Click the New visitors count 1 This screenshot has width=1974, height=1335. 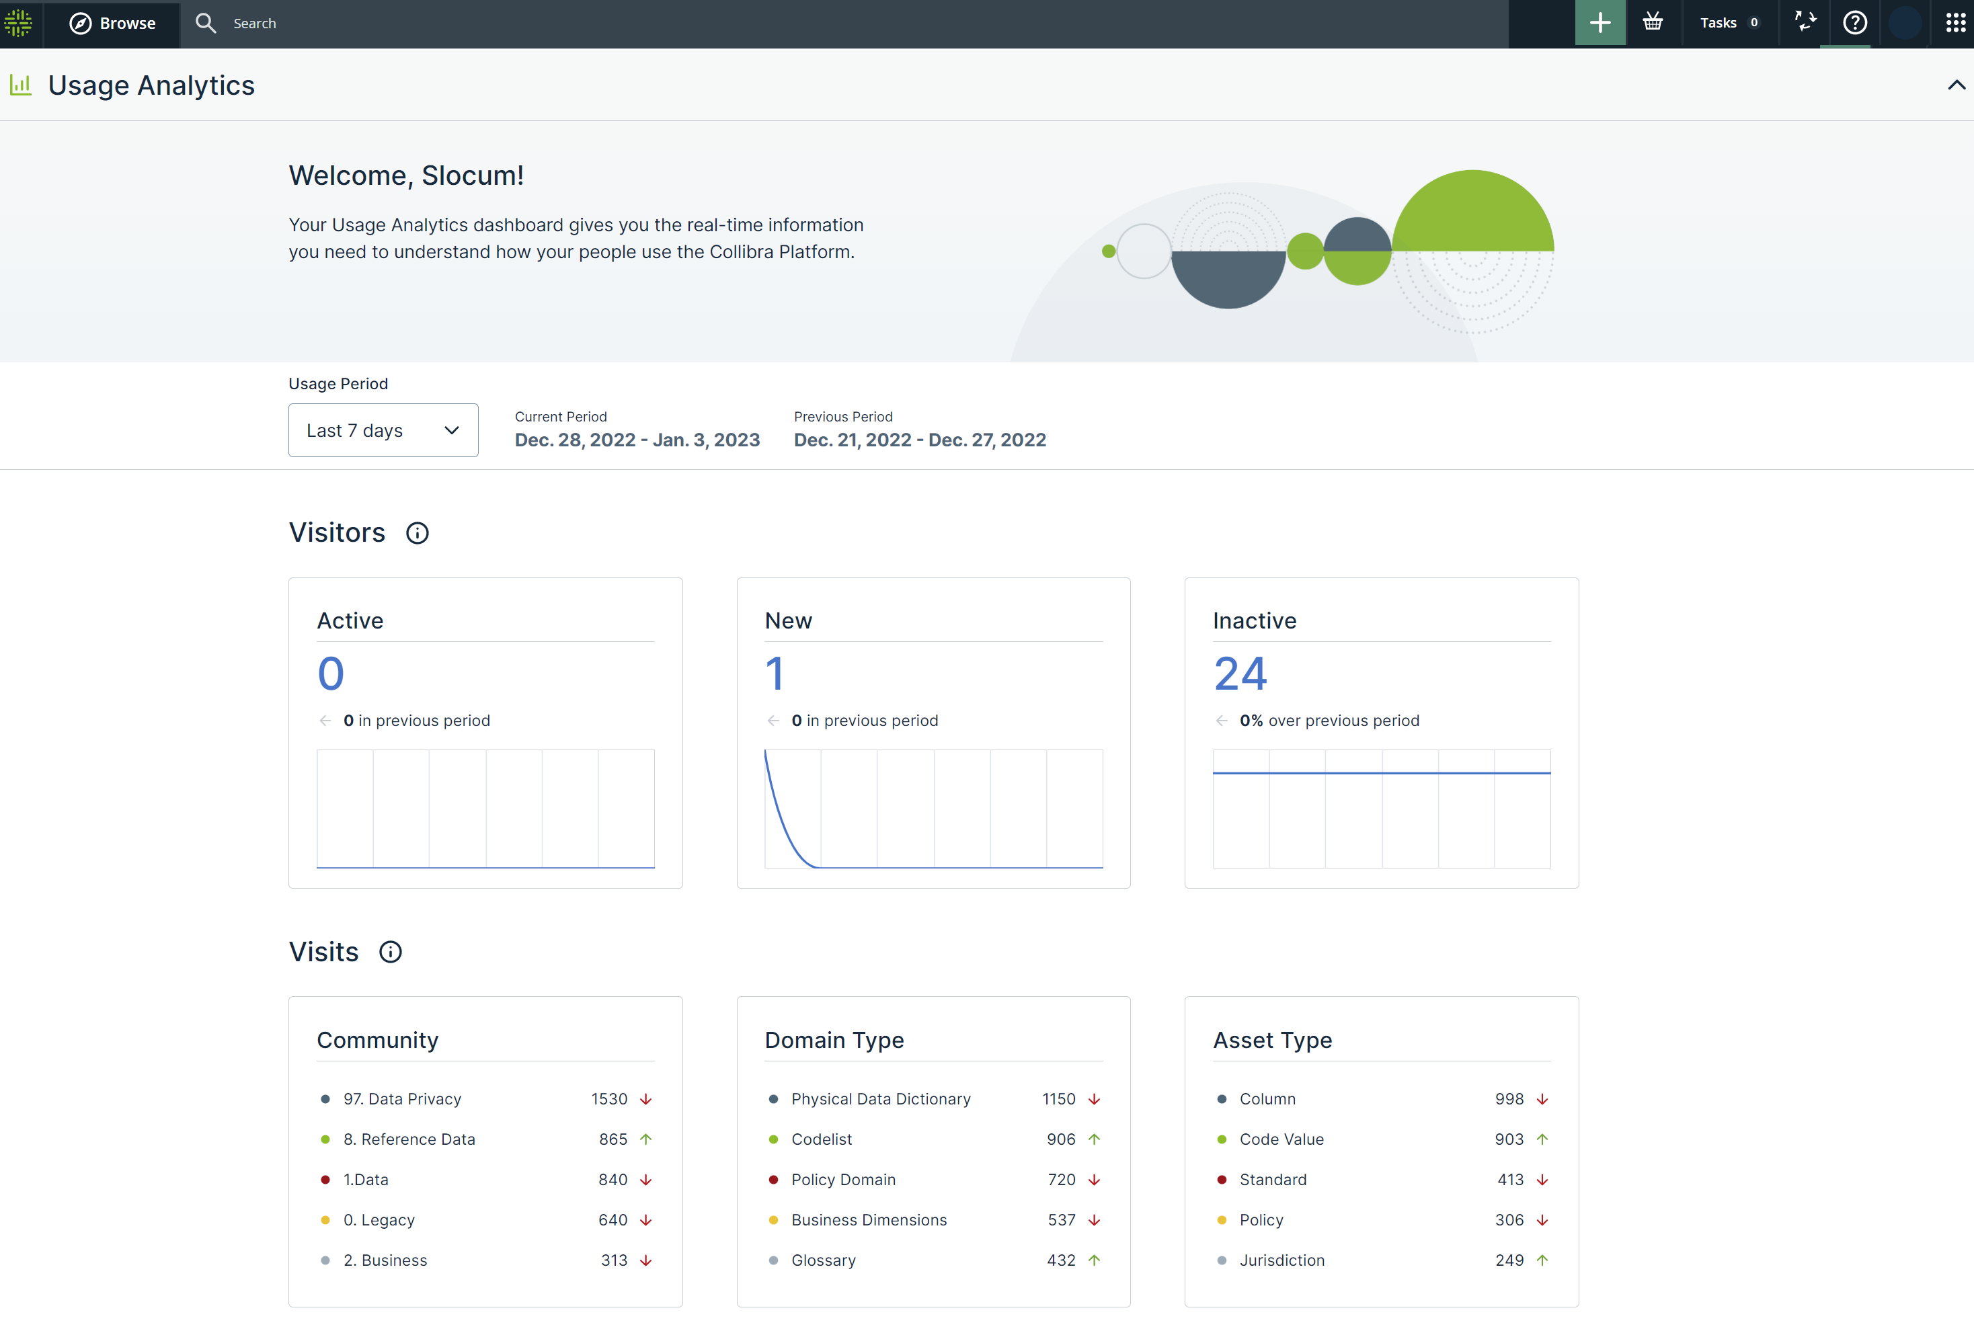pos(774,674)
